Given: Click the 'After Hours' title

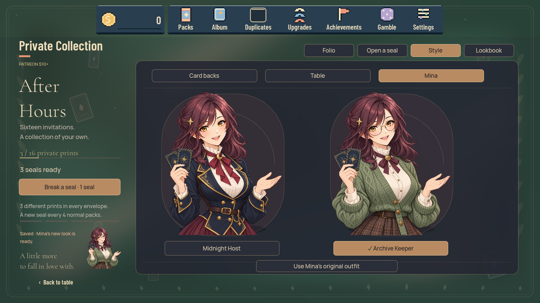Looking at the screenshot, I should tap(43, 98).
